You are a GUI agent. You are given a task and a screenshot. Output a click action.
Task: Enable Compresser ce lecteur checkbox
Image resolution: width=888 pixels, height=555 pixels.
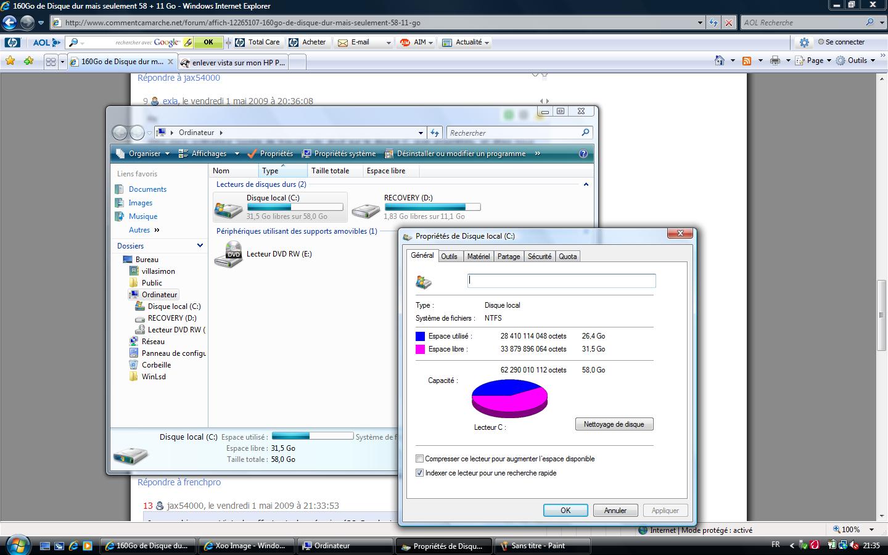click(x=420, y=459)
